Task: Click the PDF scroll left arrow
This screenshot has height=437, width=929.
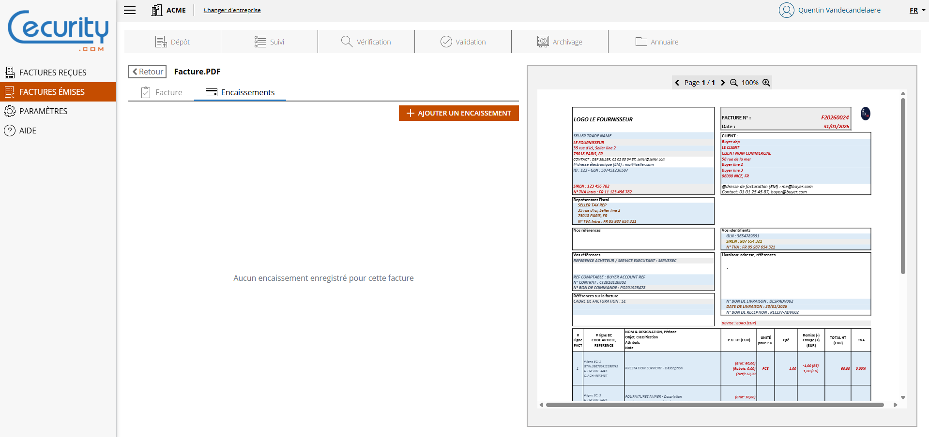Action: tap(541, 405)
